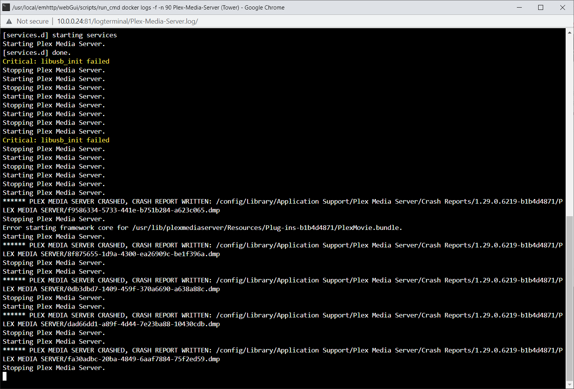The image size is (574, 389).
Task: Maximize the Chrome log window
Action: [x=540, y=7]
